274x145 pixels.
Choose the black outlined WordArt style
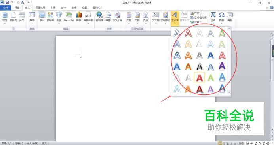(x=200, y=66)
